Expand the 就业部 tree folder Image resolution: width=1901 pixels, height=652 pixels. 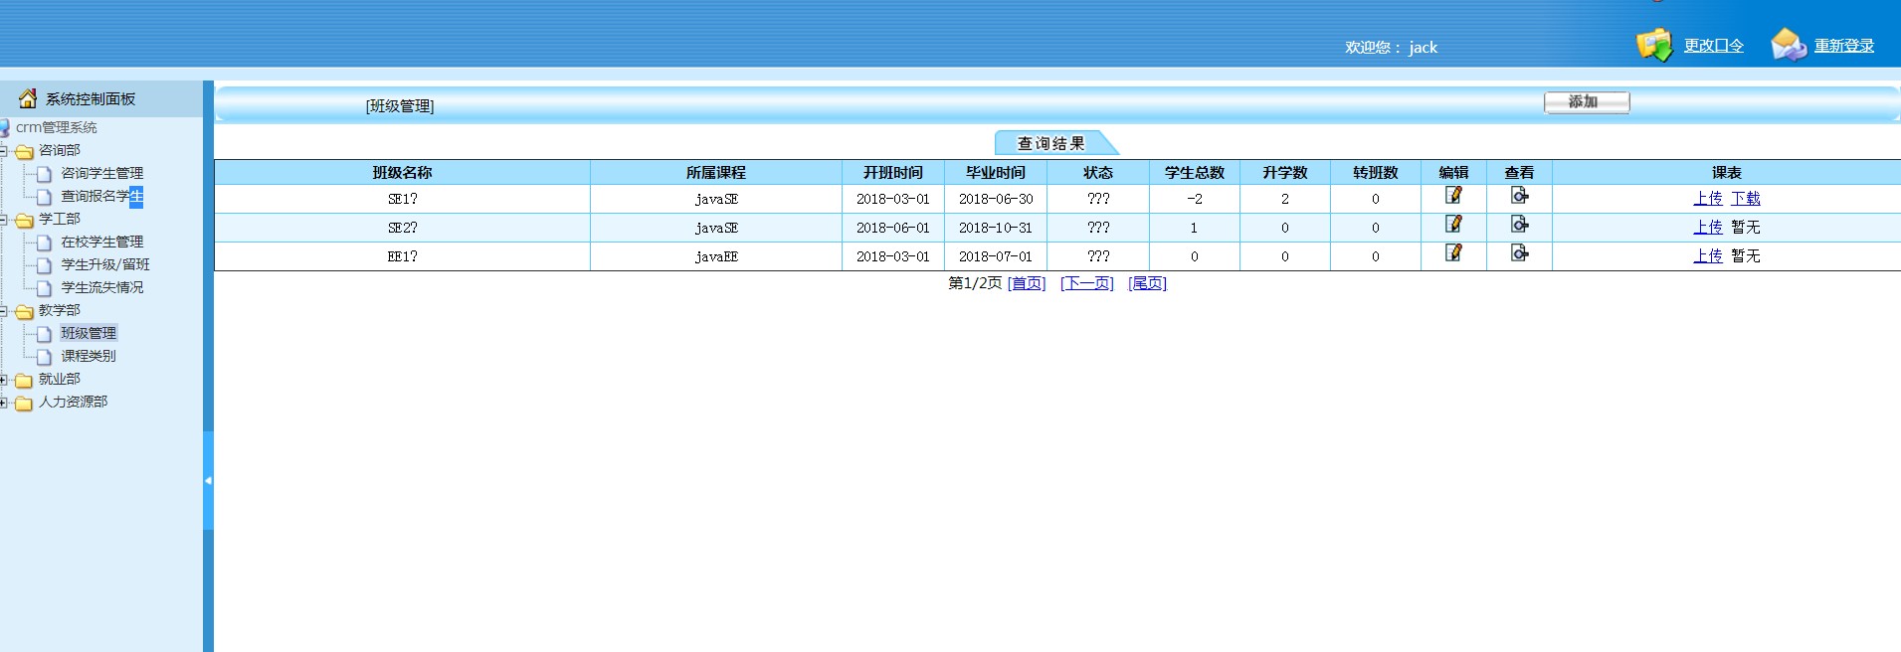point(4,380)
